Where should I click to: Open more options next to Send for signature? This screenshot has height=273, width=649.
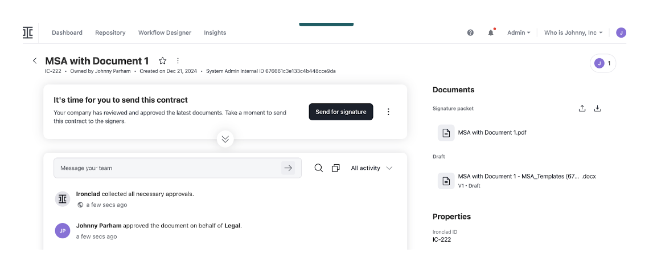pos(388,112)
